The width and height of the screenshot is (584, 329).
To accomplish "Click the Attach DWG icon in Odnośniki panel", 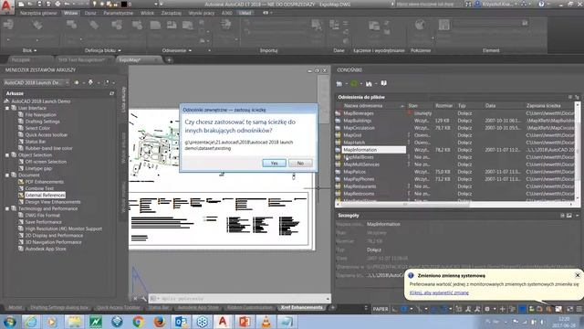I will click(339, 83).
